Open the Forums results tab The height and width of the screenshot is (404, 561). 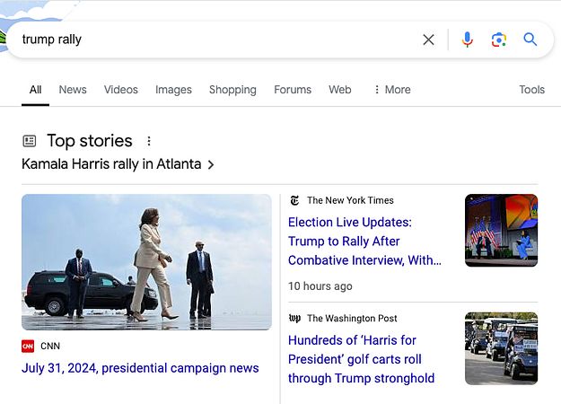tap(293, 90)
